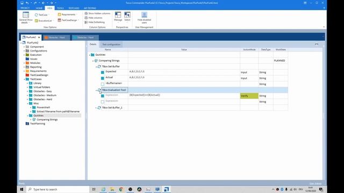Open the Windows Start menu

click(x=21, y=189)
